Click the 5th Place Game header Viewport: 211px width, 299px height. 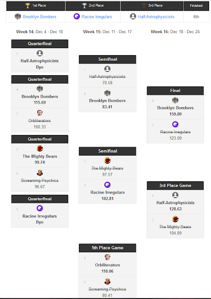coord(107,248)
